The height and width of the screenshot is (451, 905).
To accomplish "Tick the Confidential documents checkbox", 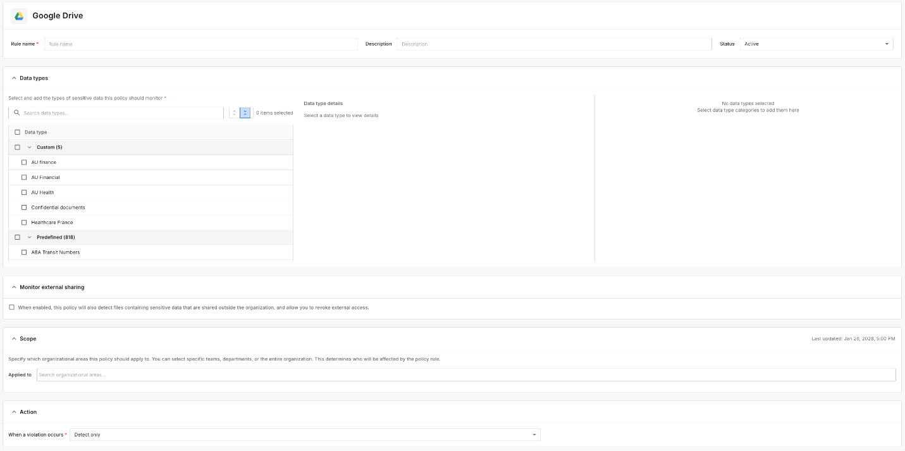I will click(x=24, y=207).
